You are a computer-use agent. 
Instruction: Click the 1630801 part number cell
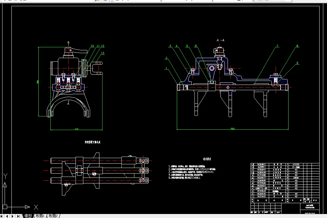pos(261,196)
